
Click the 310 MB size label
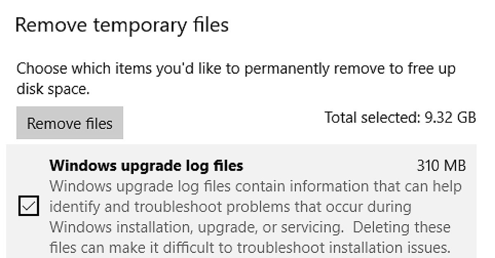pos(441,166)
